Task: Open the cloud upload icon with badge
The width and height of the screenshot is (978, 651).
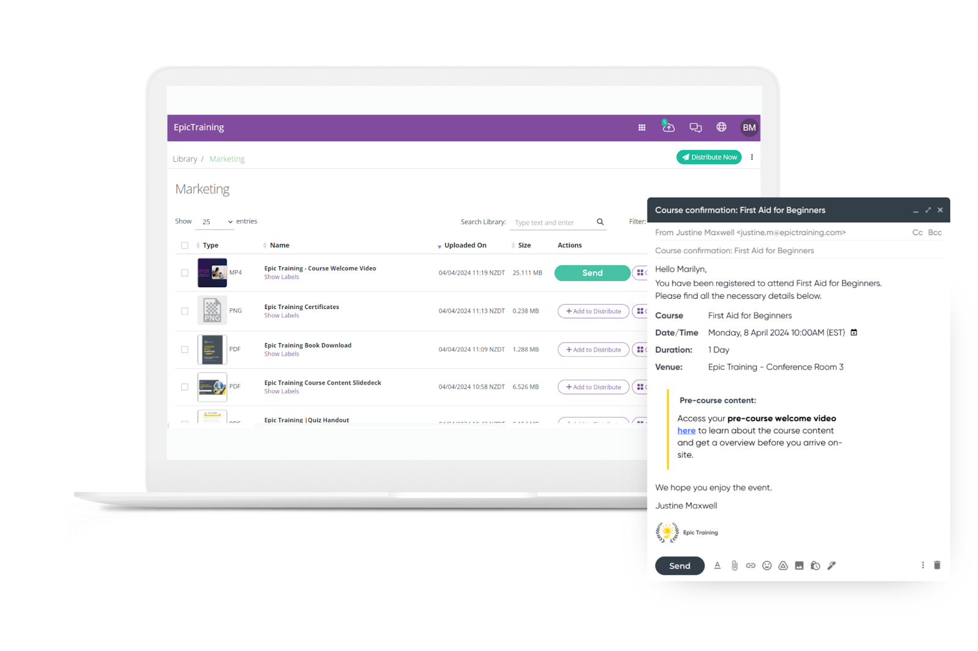Action: [668, 126]
